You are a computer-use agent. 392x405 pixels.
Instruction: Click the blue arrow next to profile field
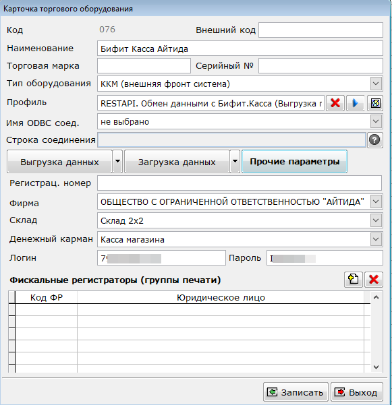coord(355,103)
